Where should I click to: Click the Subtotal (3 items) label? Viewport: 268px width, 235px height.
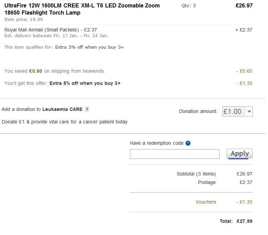click(x=196, y=174)
